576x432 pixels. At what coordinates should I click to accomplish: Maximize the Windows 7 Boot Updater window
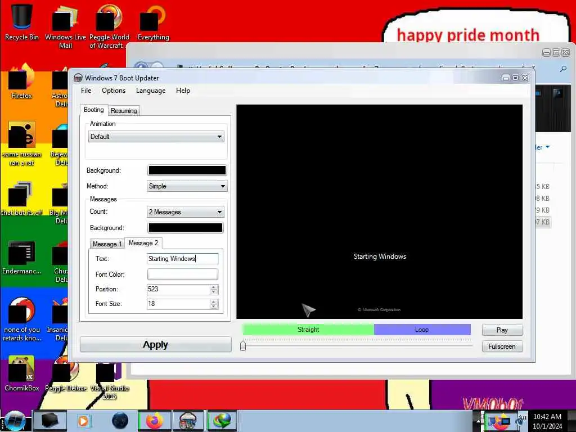(515, 78)
